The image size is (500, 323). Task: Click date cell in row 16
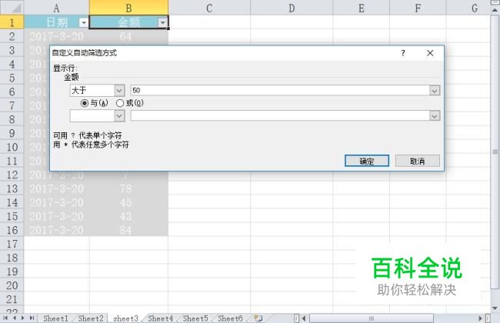pyautogui.click(x=56, y=230)
